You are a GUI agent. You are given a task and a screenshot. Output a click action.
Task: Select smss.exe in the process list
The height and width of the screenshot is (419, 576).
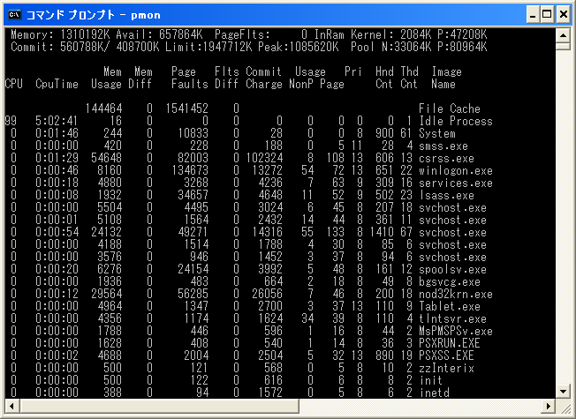(x=443, y=146)
